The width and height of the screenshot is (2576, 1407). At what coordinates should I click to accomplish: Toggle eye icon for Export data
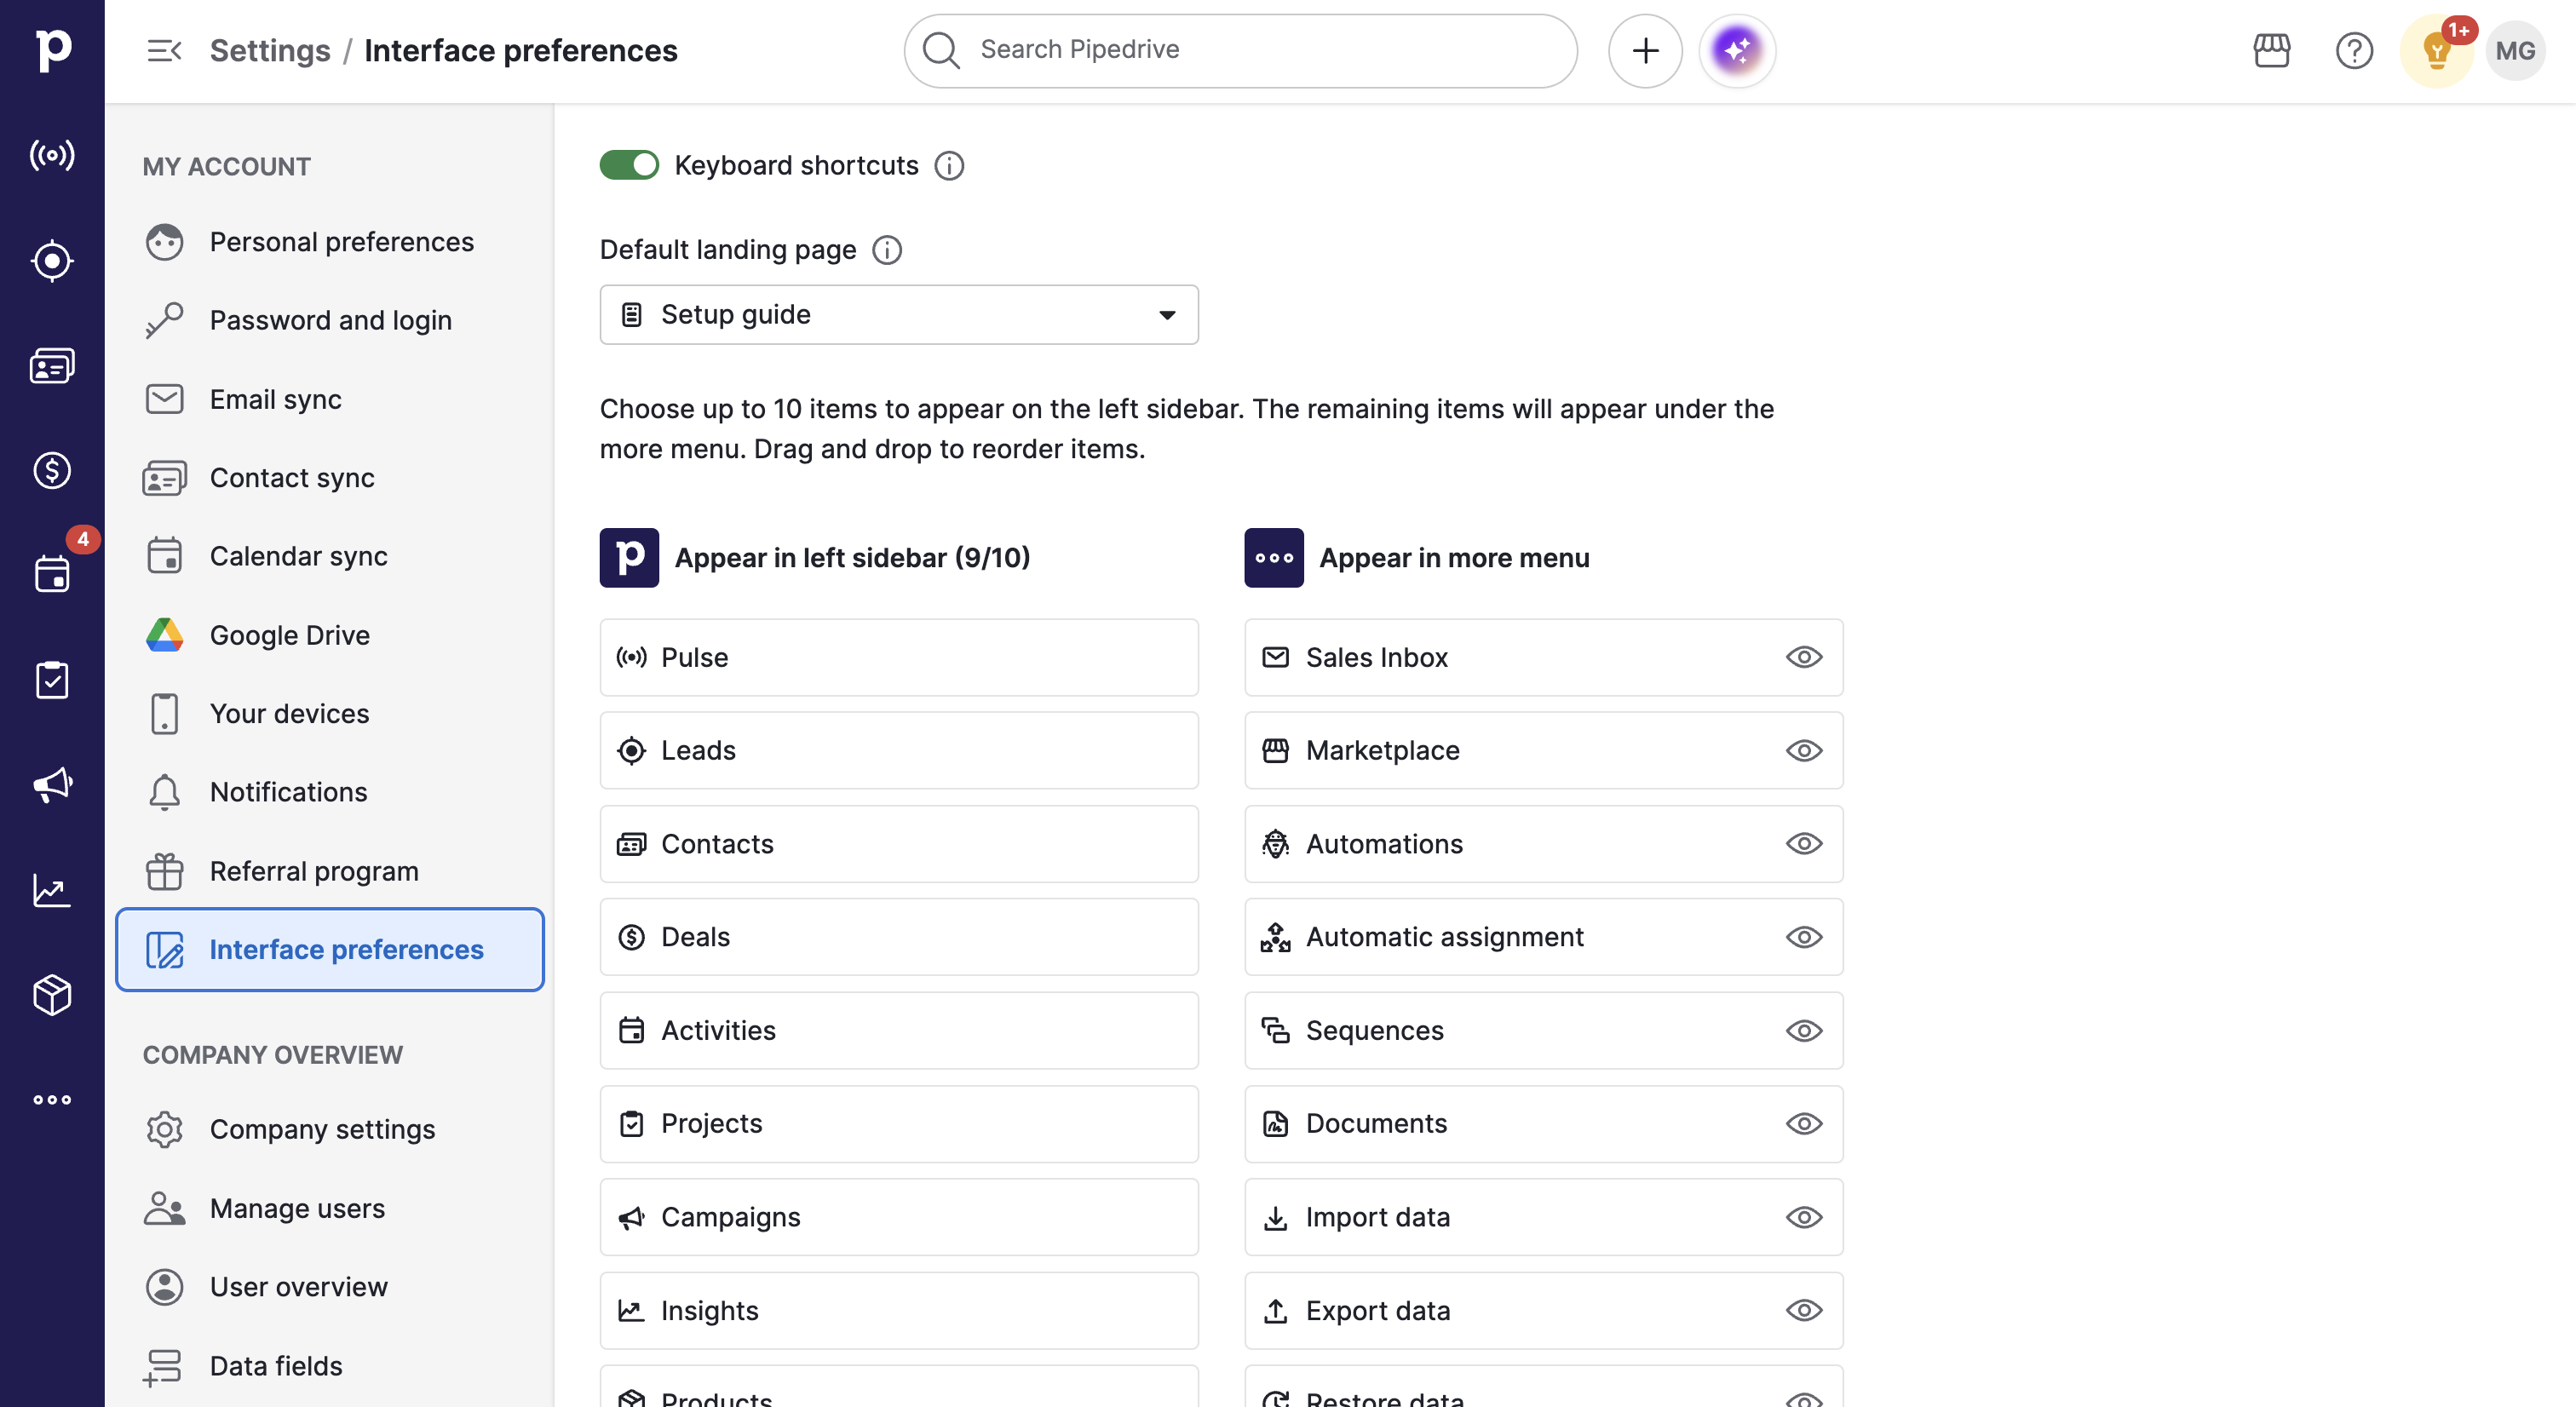[x=1803, y=1311]
